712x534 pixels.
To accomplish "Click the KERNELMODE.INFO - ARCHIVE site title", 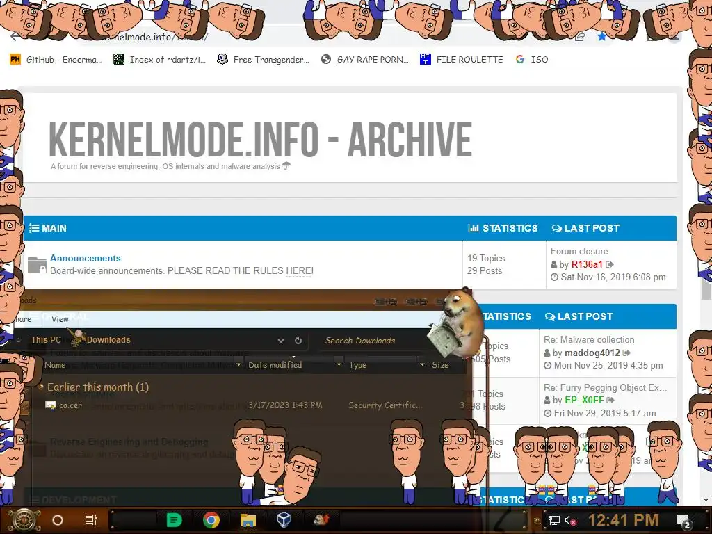I will point(260,139).
